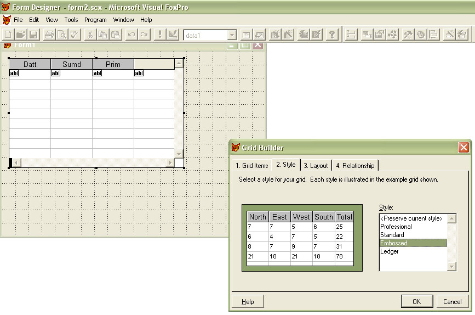The width and height of the screenshot is (475, 315).
Task: Close the Grid Builder dialog
Action: click(463, 148)
